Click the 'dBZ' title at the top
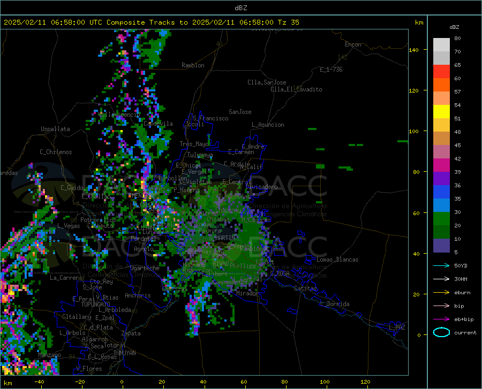Viewport: 482px width, 389px height. point(240,8)
